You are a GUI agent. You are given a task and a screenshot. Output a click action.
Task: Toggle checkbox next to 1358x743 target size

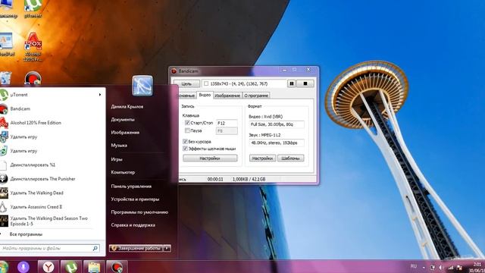[206, 83]
